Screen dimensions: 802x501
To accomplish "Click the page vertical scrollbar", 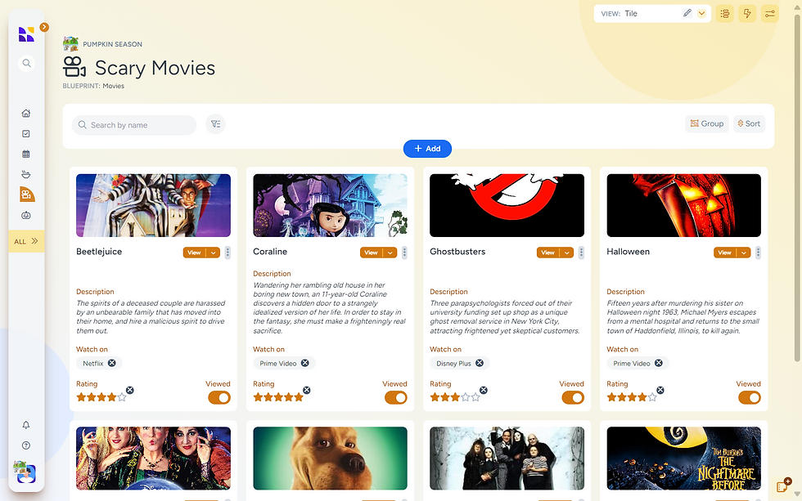I will pos(797,189).
